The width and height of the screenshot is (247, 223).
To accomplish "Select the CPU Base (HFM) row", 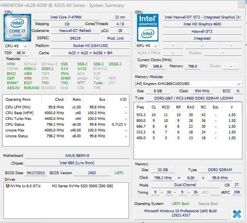I will click(66, 113).
